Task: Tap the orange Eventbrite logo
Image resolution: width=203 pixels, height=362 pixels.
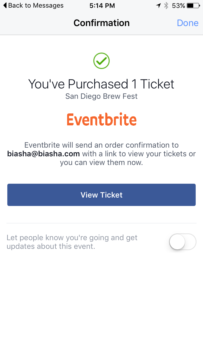Action: point(101,120)
